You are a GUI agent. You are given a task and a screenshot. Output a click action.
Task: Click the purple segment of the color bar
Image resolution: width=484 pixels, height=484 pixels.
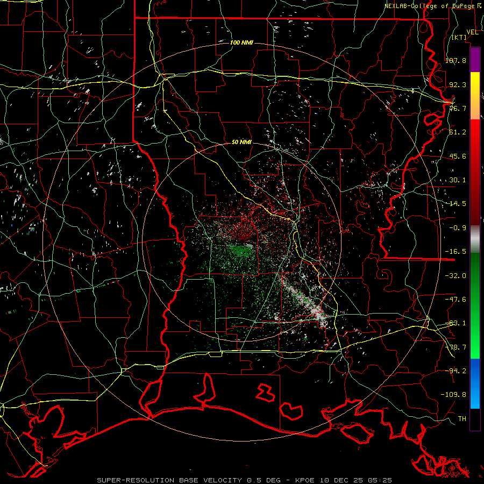click(x=475, y=60)
